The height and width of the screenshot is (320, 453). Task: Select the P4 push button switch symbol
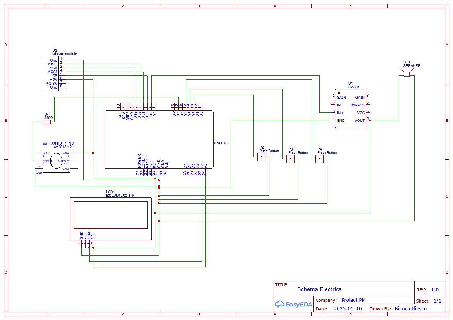(319, 159)
